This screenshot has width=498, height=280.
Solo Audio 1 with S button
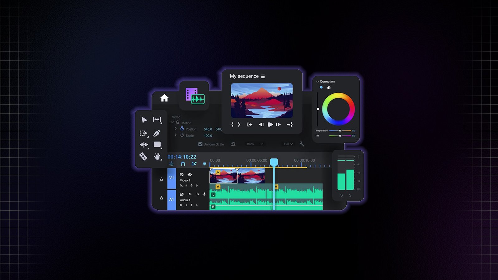click(198, 194)
